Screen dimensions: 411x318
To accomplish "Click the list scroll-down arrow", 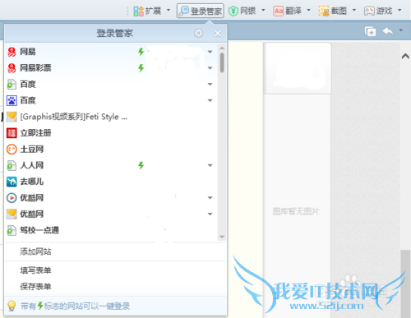I will 222,237.
